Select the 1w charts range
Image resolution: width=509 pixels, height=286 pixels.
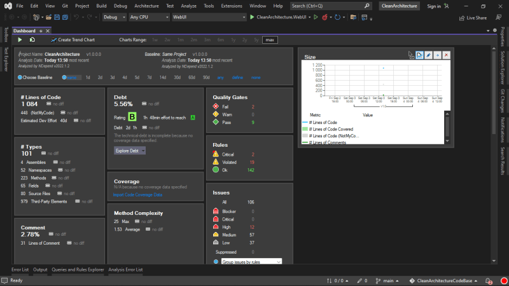click(x=155, y=40)
